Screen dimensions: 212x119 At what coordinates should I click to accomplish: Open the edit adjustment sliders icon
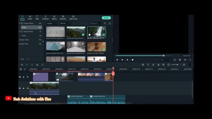pos(42,65)
